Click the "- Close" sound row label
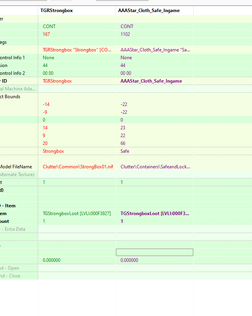252x316 pixels. pos(10,276)
